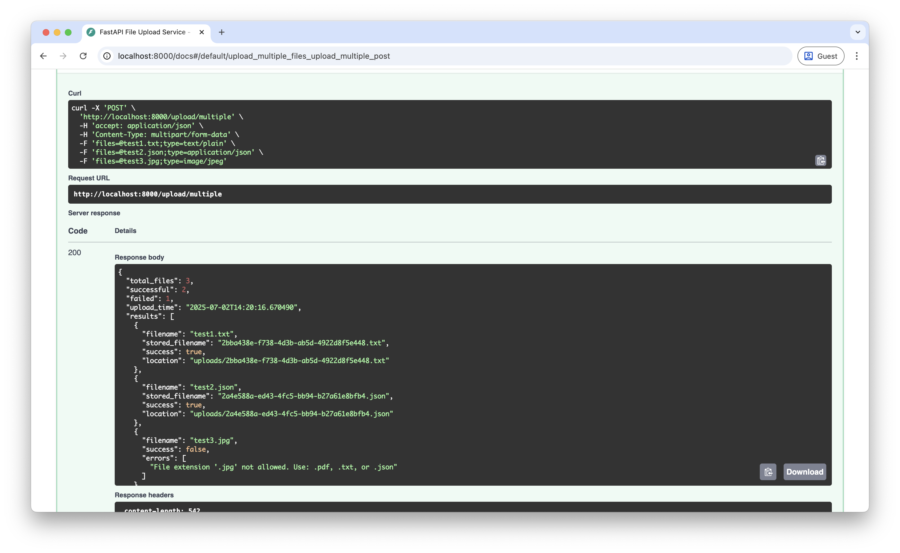
Task: Click the "test2.json" filename value
Action: click(x=214, y=387)
